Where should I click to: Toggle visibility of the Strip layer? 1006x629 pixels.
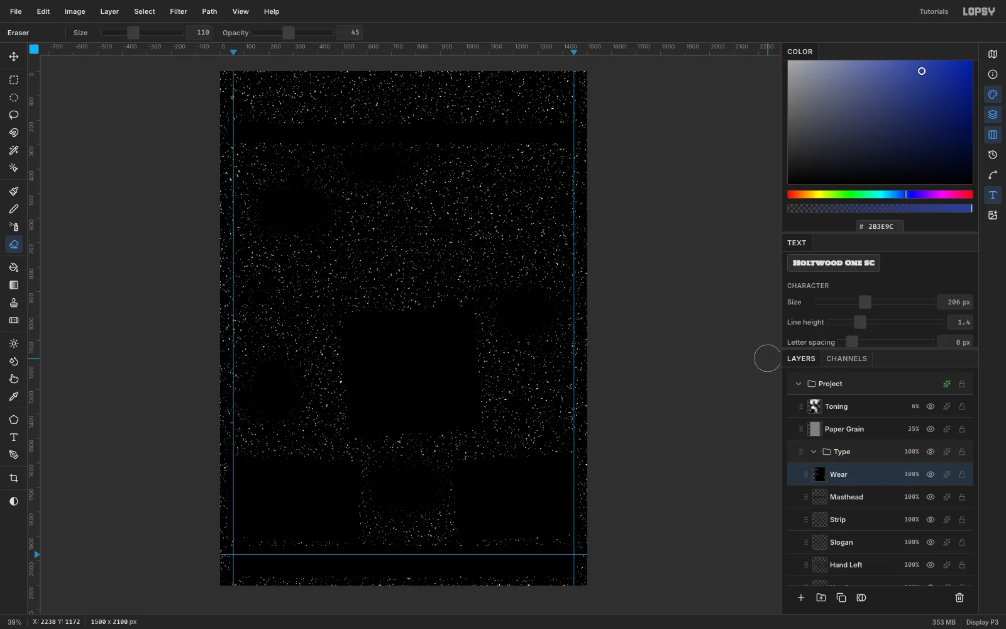click(x=931, y=520)
